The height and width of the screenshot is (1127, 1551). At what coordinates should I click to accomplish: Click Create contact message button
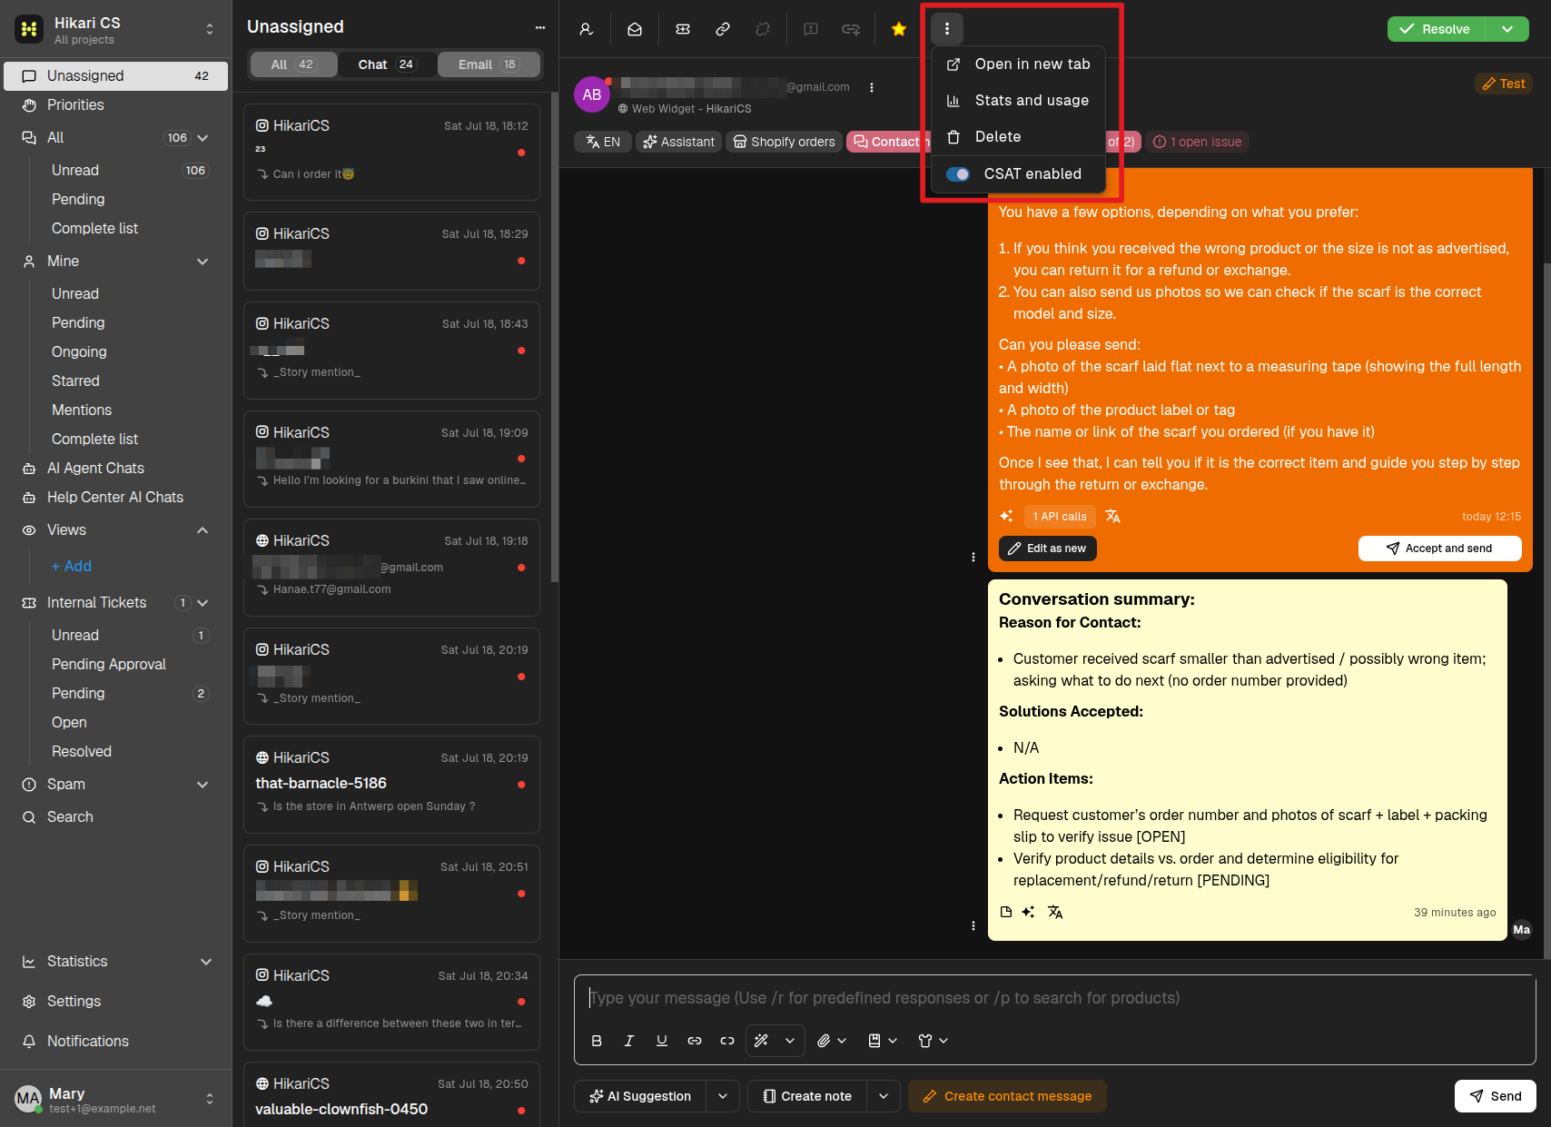[1007, 1096]
